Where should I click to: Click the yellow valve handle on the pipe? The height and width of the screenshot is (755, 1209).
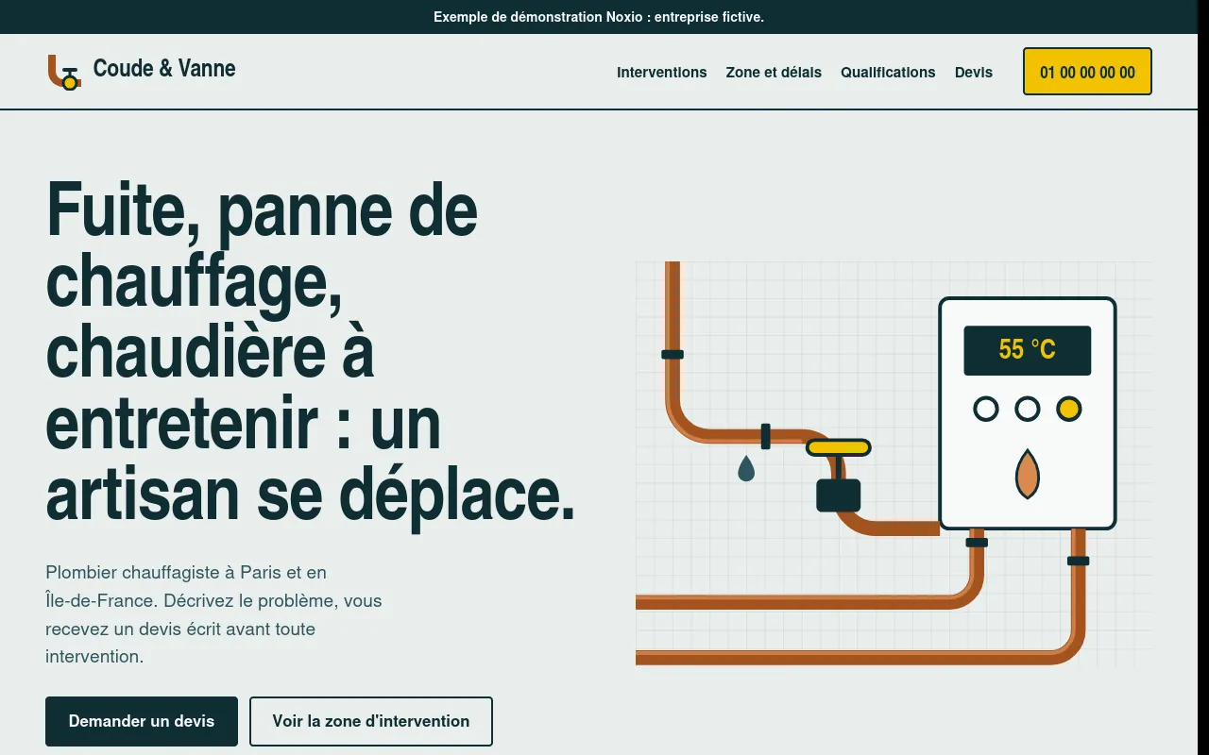[x=838, y=447]
